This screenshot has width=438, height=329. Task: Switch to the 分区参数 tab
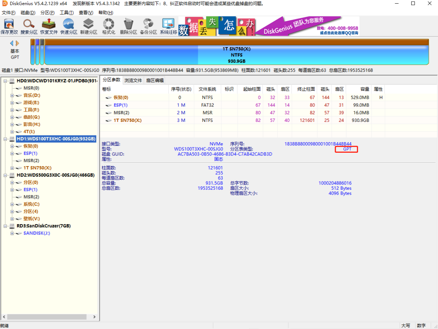[x=112, y=80]
